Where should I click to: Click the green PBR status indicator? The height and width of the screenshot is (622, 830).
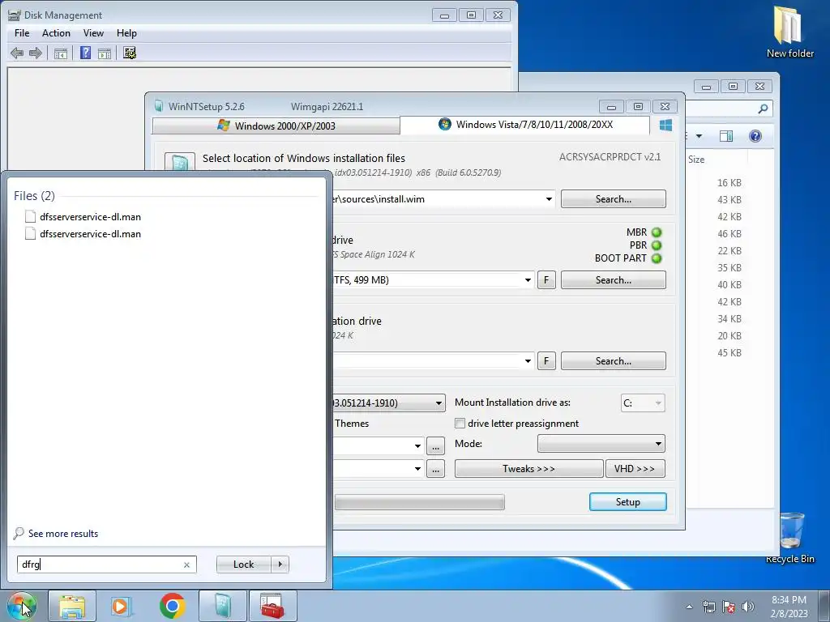pyautogui.click(x=657, y=245)
